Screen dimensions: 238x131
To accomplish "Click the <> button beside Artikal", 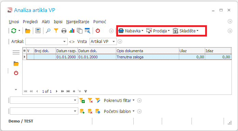I will coord(72,42).
